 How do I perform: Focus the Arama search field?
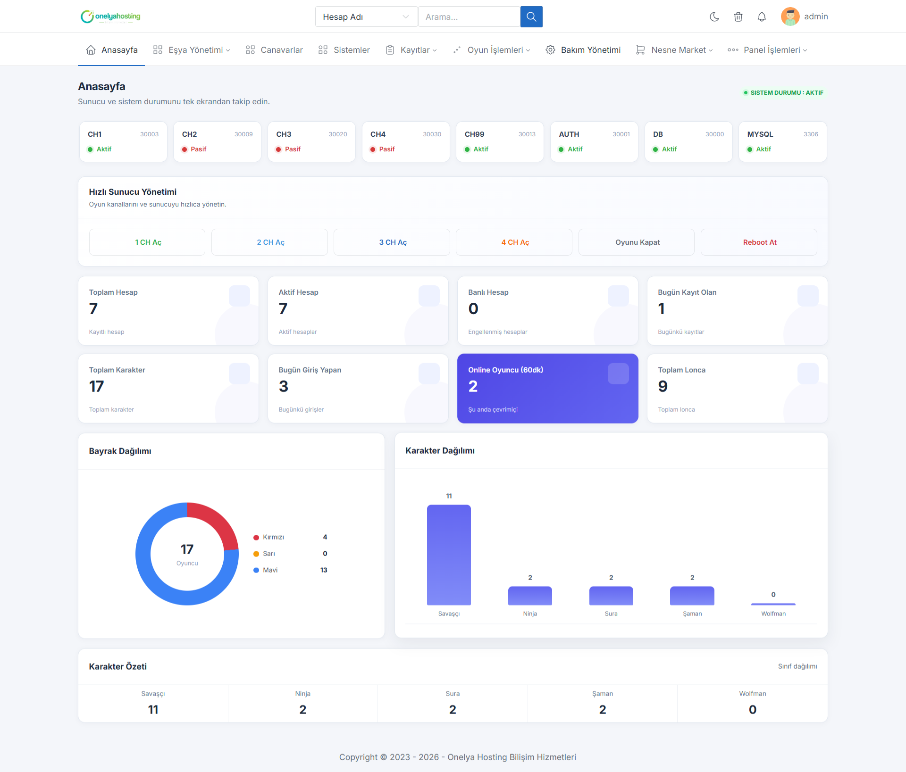(x=469, y=17)
